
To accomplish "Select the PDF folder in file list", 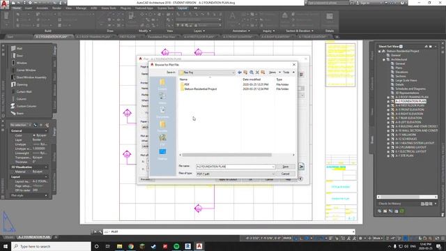I will tap(187, 84).
